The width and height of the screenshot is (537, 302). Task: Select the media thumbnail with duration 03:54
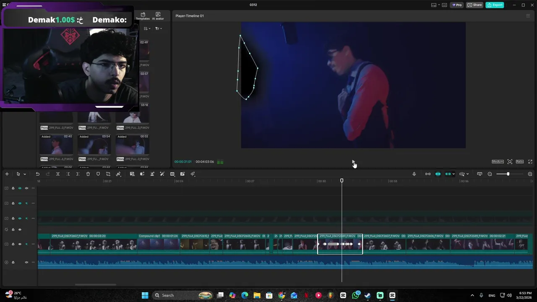point(94,144)
